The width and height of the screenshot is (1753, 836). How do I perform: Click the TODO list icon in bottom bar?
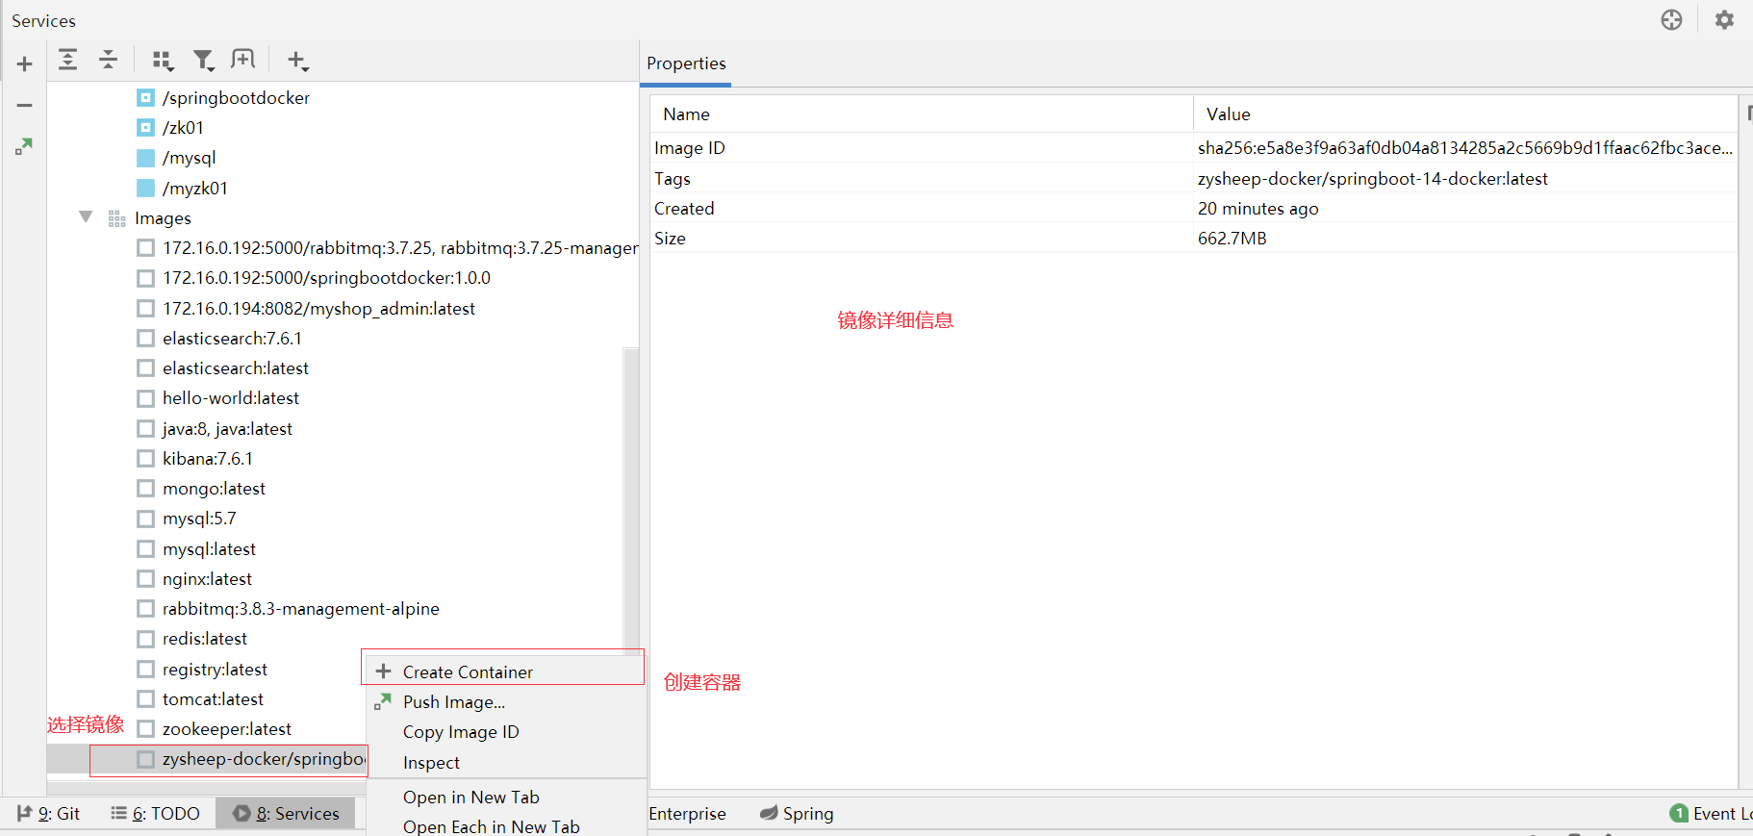(118, 813)
